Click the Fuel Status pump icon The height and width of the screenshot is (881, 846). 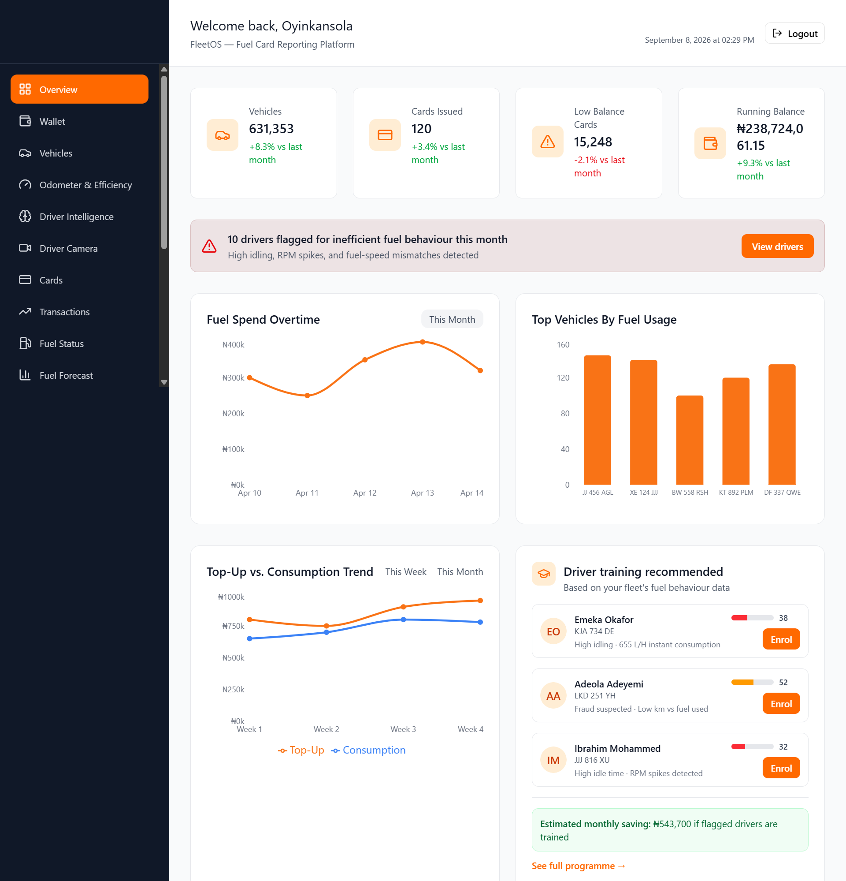coord(25,343)
